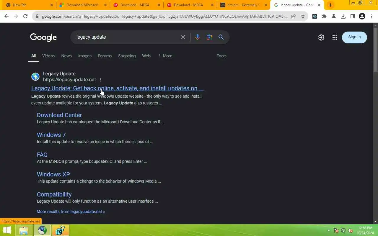
Task: Toggle the side panel icon
Action: click(353, 17)
